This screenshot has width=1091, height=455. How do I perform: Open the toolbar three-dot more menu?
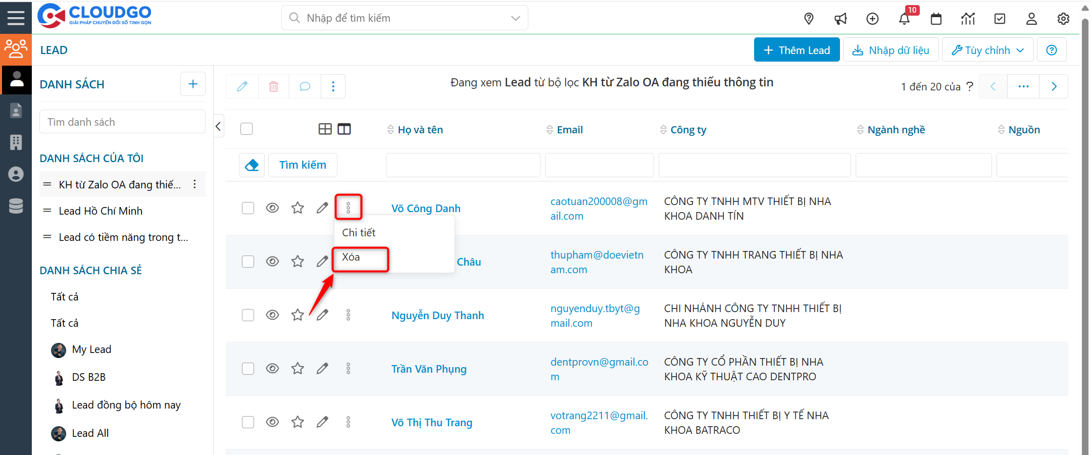[333, 86]
